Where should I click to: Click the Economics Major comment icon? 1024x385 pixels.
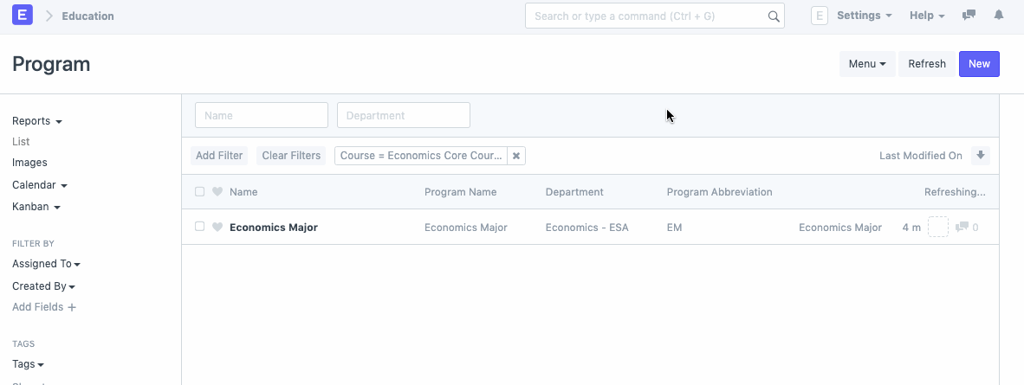[962, 228]
